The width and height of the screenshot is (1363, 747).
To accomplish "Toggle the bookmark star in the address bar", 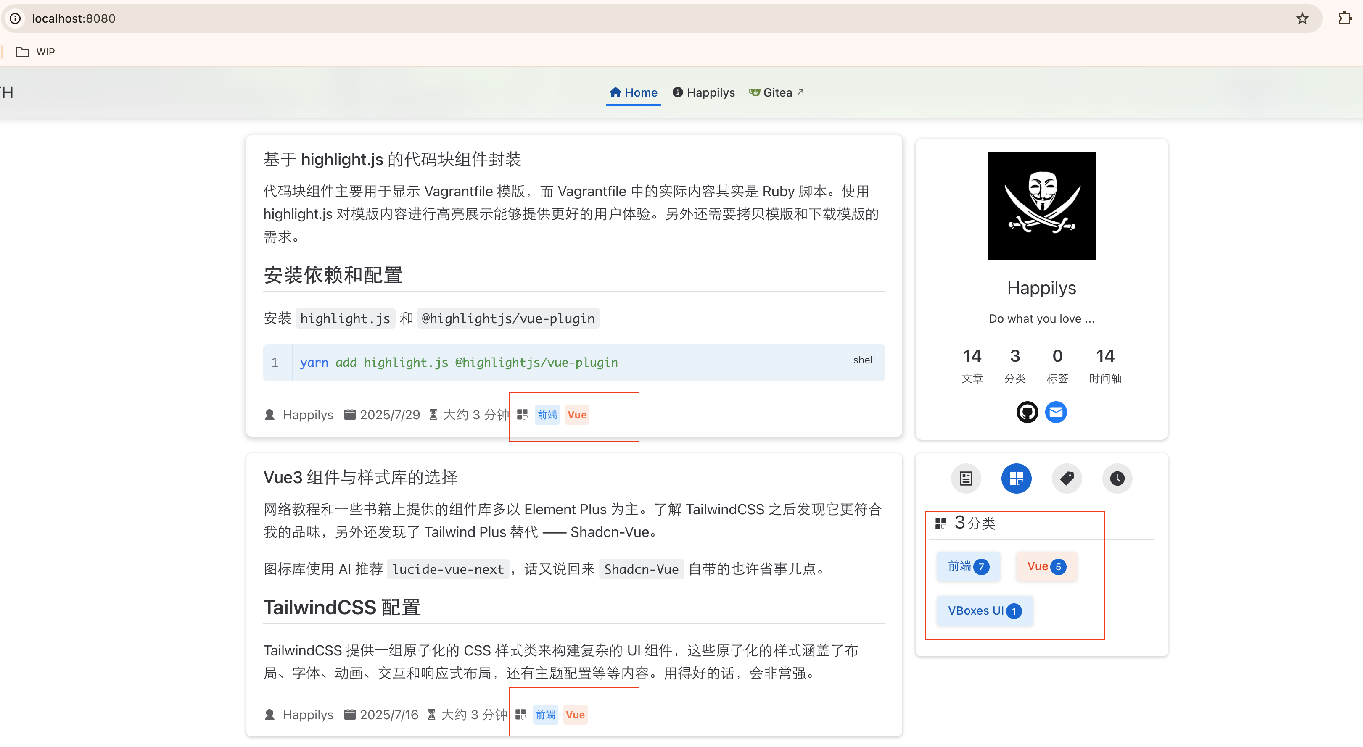I will click(x=1302, y=18).
